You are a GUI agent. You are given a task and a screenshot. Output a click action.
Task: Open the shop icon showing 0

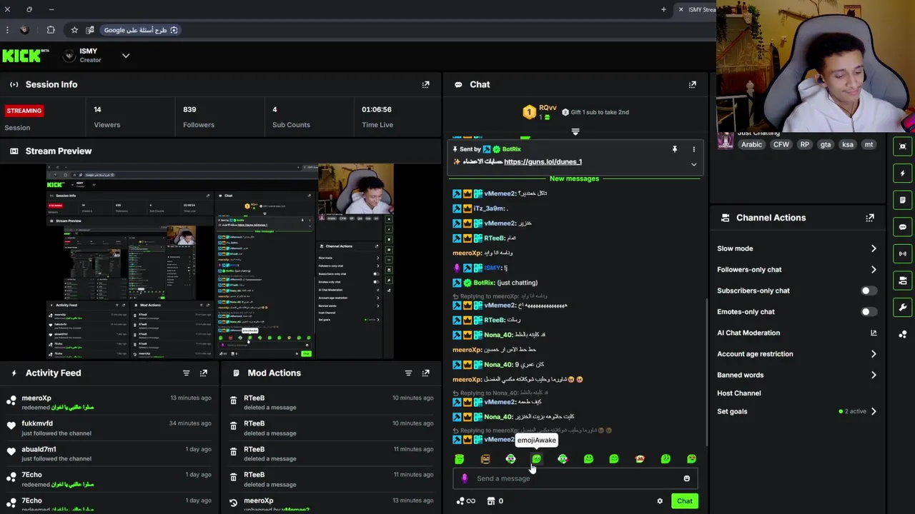point(495,501)
